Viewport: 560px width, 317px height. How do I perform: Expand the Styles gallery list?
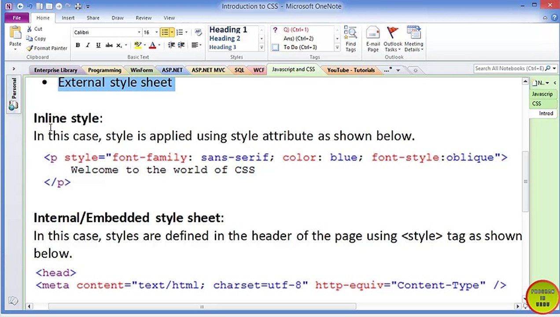click(x=261, y=47)
